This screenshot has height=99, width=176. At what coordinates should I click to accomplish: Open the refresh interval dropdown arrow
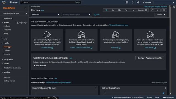[x=158, y=10]
